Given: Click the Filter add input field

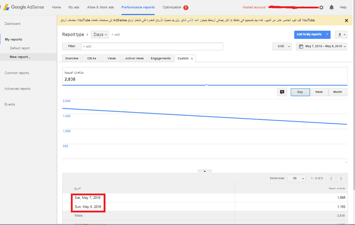Looking at the screenshot, I should click(151, 46).
